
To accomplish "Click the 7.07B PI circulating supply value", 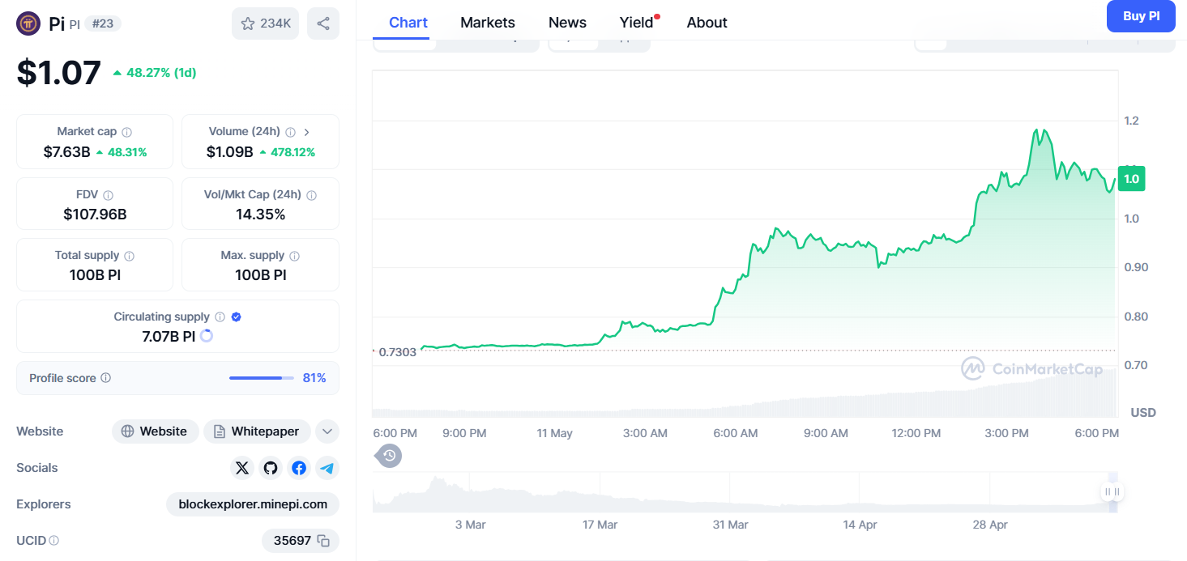I will (x=169, y=337).
